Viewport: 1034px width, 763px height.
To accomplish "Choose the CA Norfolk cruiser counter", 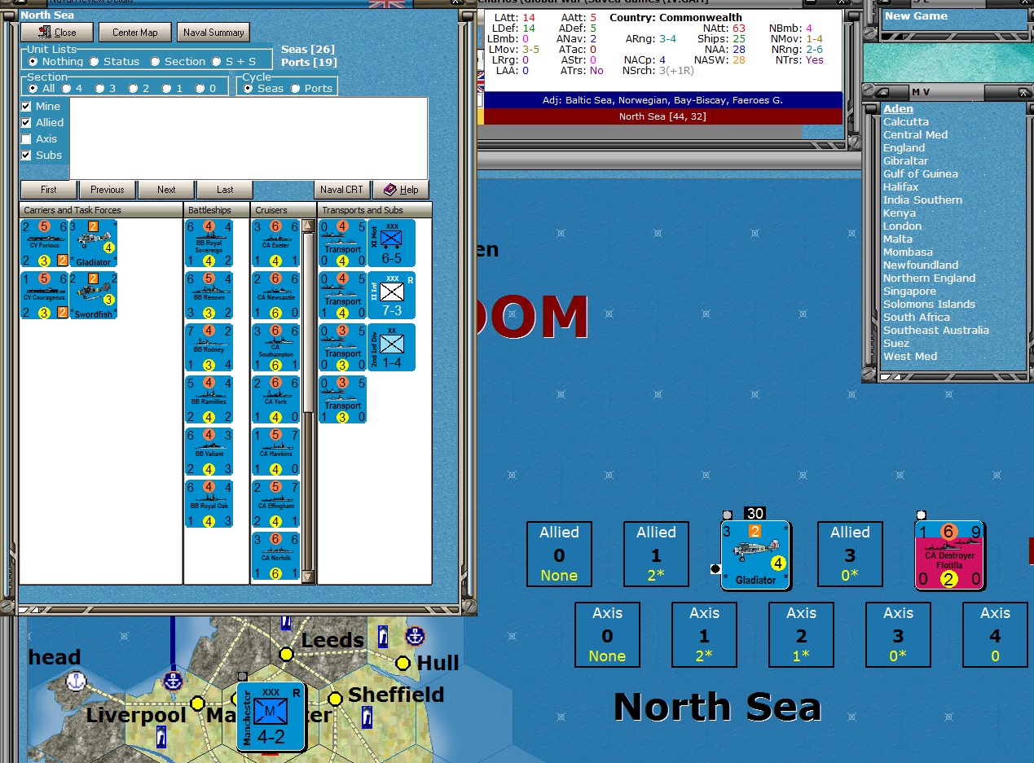I will [x=275, y=556].
